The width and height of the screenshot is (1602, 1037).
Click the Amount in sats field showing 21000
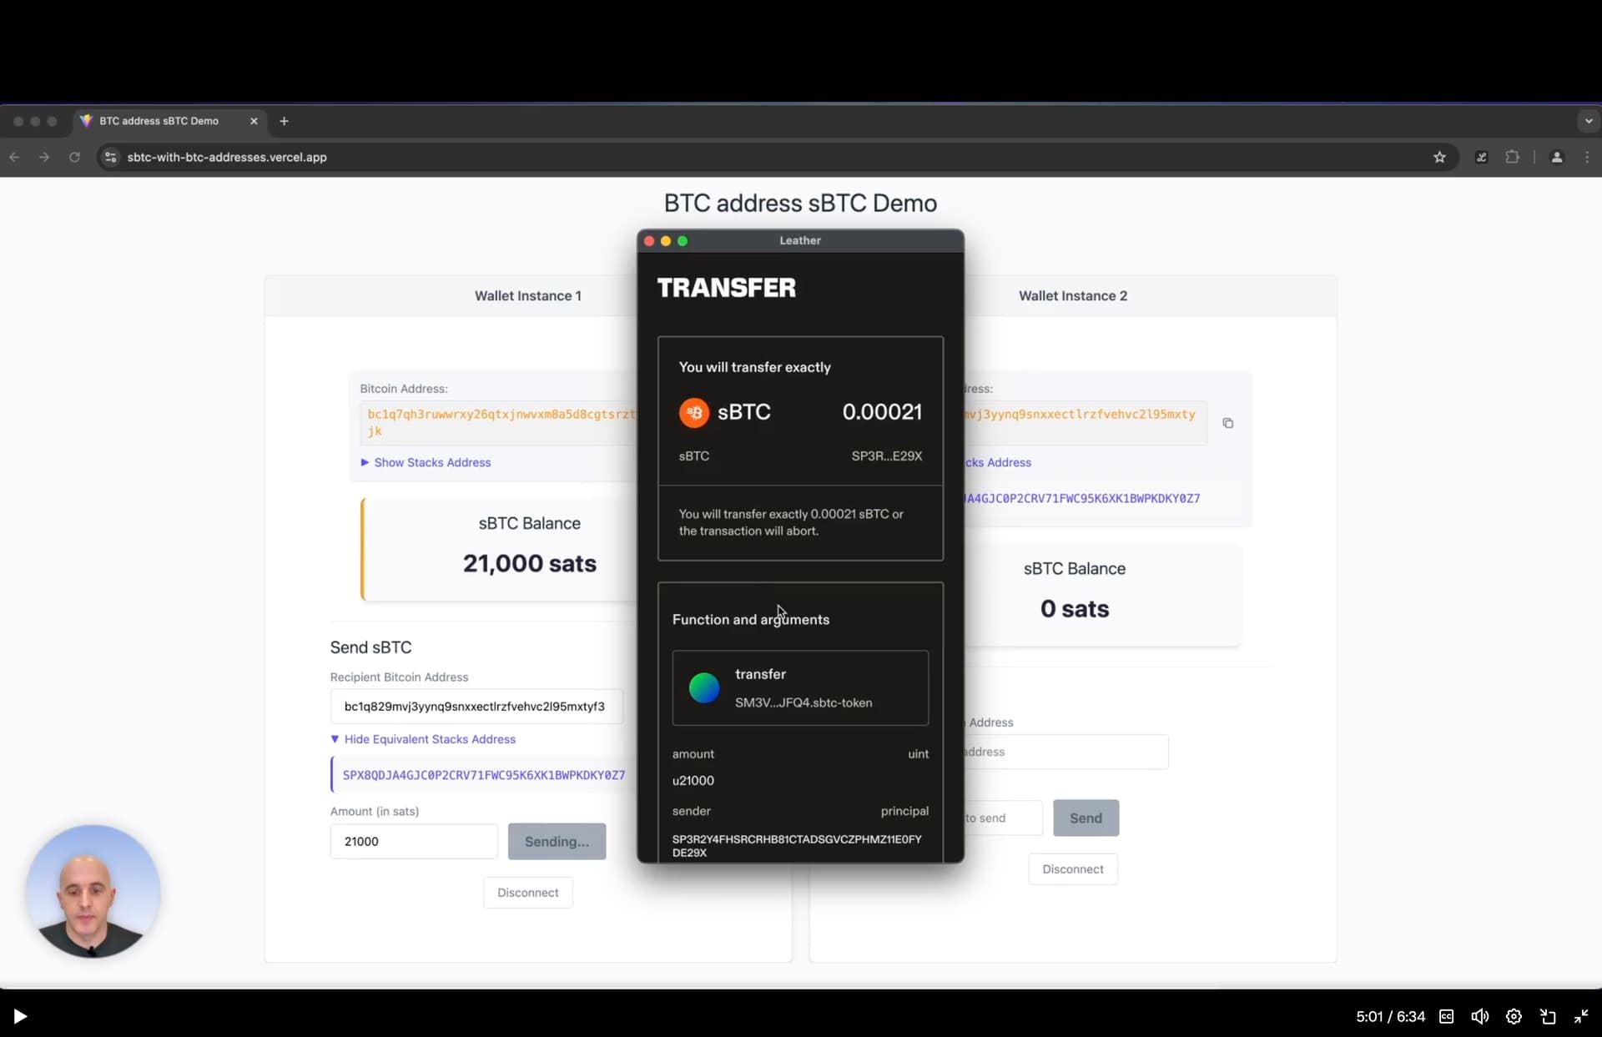pyautogui.click(x=414, y=841)
